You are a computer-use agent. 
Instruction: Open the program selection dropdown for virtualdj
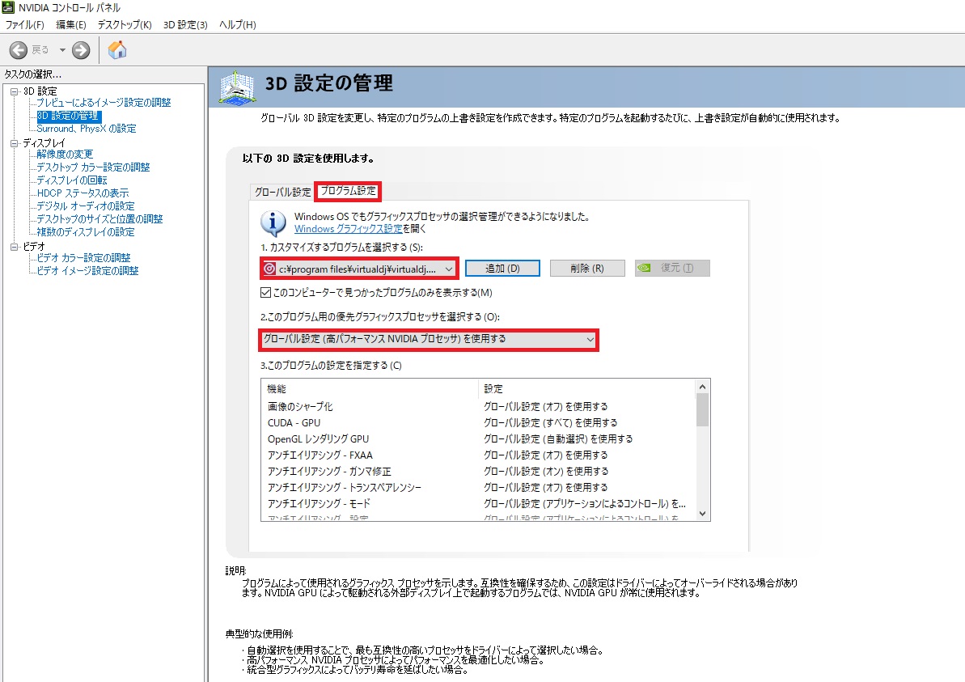pyautogui.click(x=359, y=269)
